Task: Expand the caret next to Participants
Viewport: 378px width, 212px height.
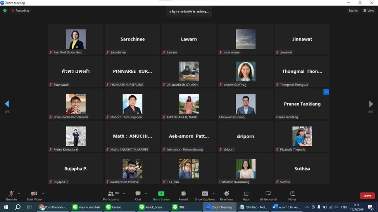Action: (x=124, y=193)
